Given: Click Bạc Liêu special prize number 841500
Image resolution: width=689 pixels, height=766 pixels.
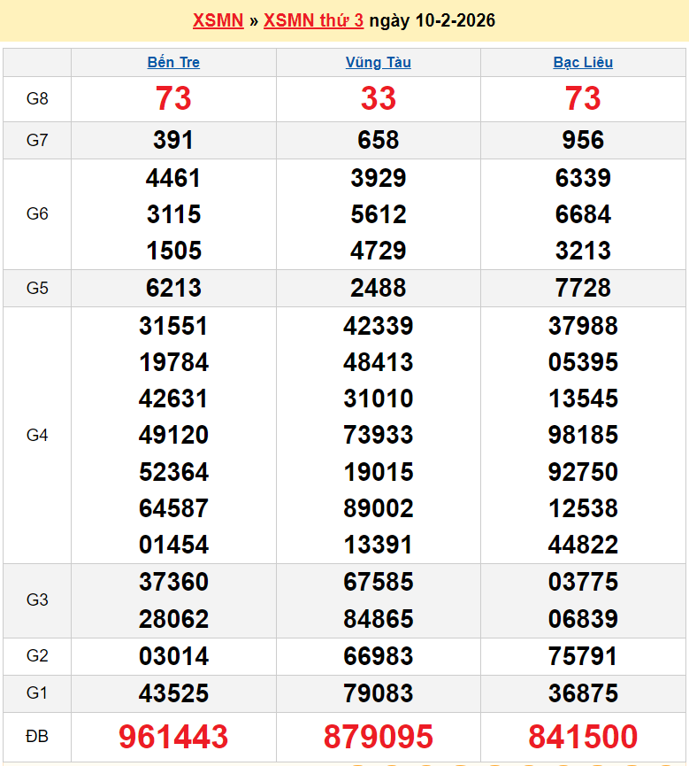Looking at the screenshot, I should 583,737.
